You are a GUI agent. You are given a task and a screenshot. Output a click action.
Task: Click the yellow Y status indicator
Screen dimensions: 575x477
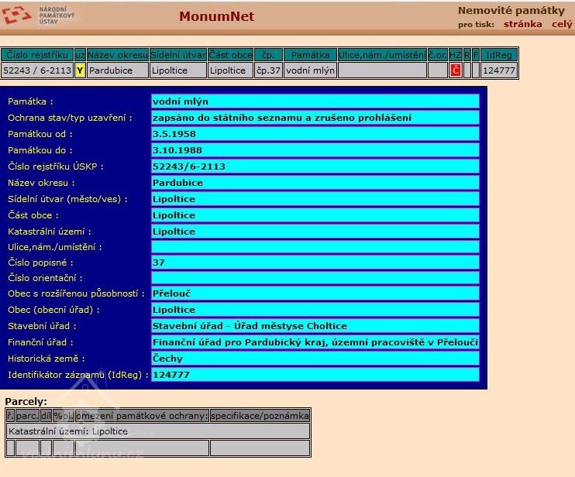click(80, 70)
